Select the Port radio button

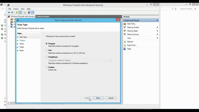(x=47, y=50)
